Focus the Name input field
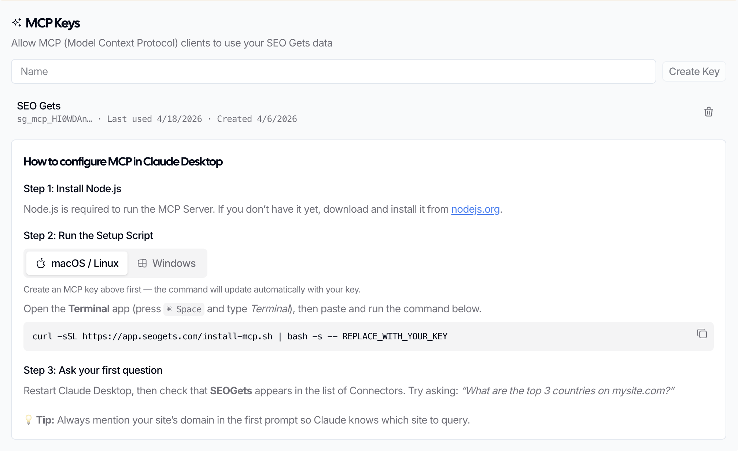 click(333, 71)
